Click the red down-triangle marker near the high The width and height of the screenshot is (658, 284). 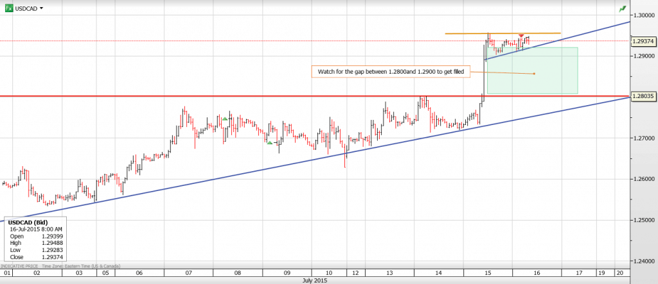(x=521, y=35)
